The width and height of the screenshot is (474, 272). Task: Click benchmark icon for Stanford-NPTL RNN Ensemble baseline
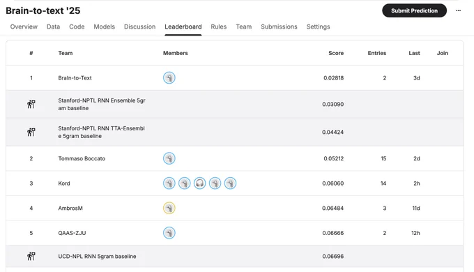tap(31, 104)
